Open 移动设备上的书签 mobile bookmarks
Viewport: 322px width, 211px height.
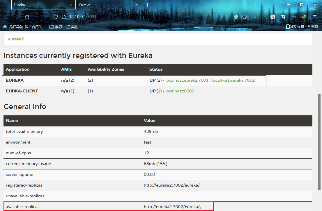point(302,27)
